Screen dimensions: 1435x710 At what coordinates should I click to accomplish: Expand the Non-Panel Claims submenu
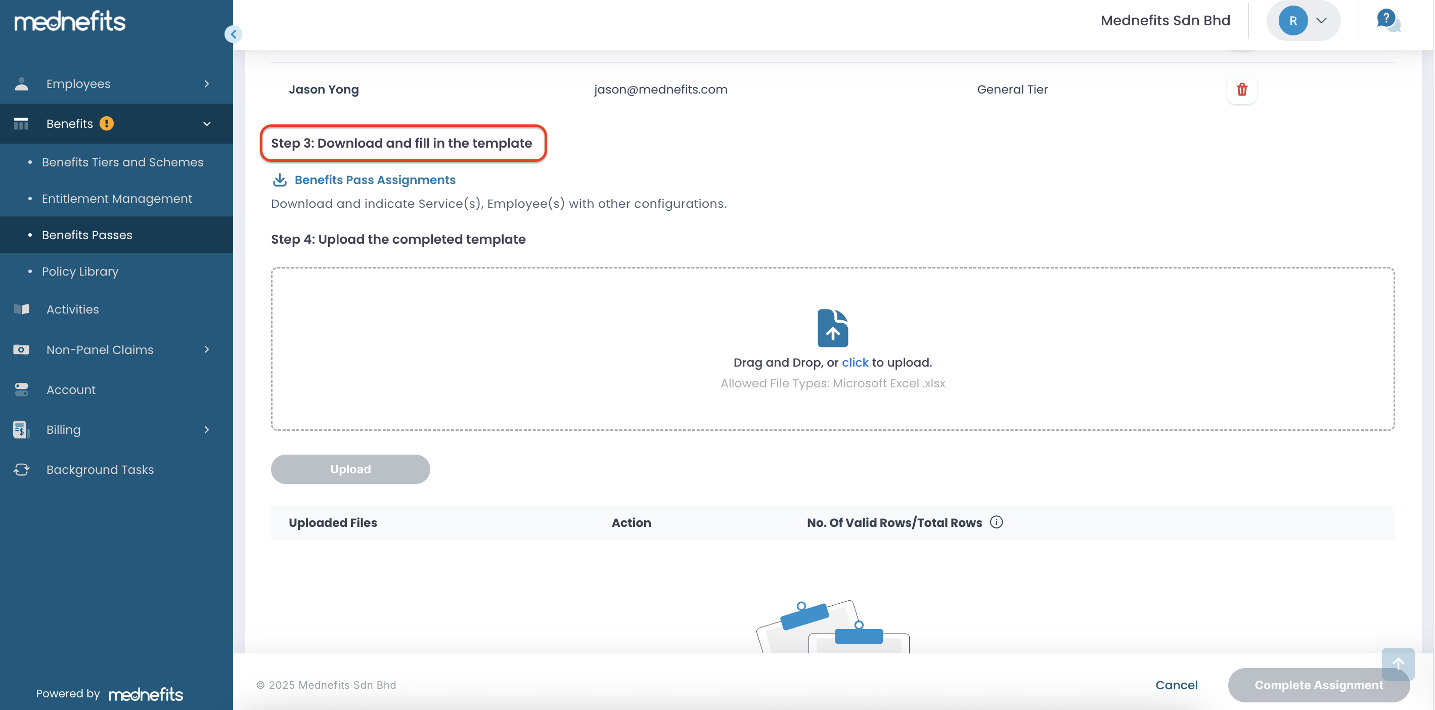[x=207, y=349]
